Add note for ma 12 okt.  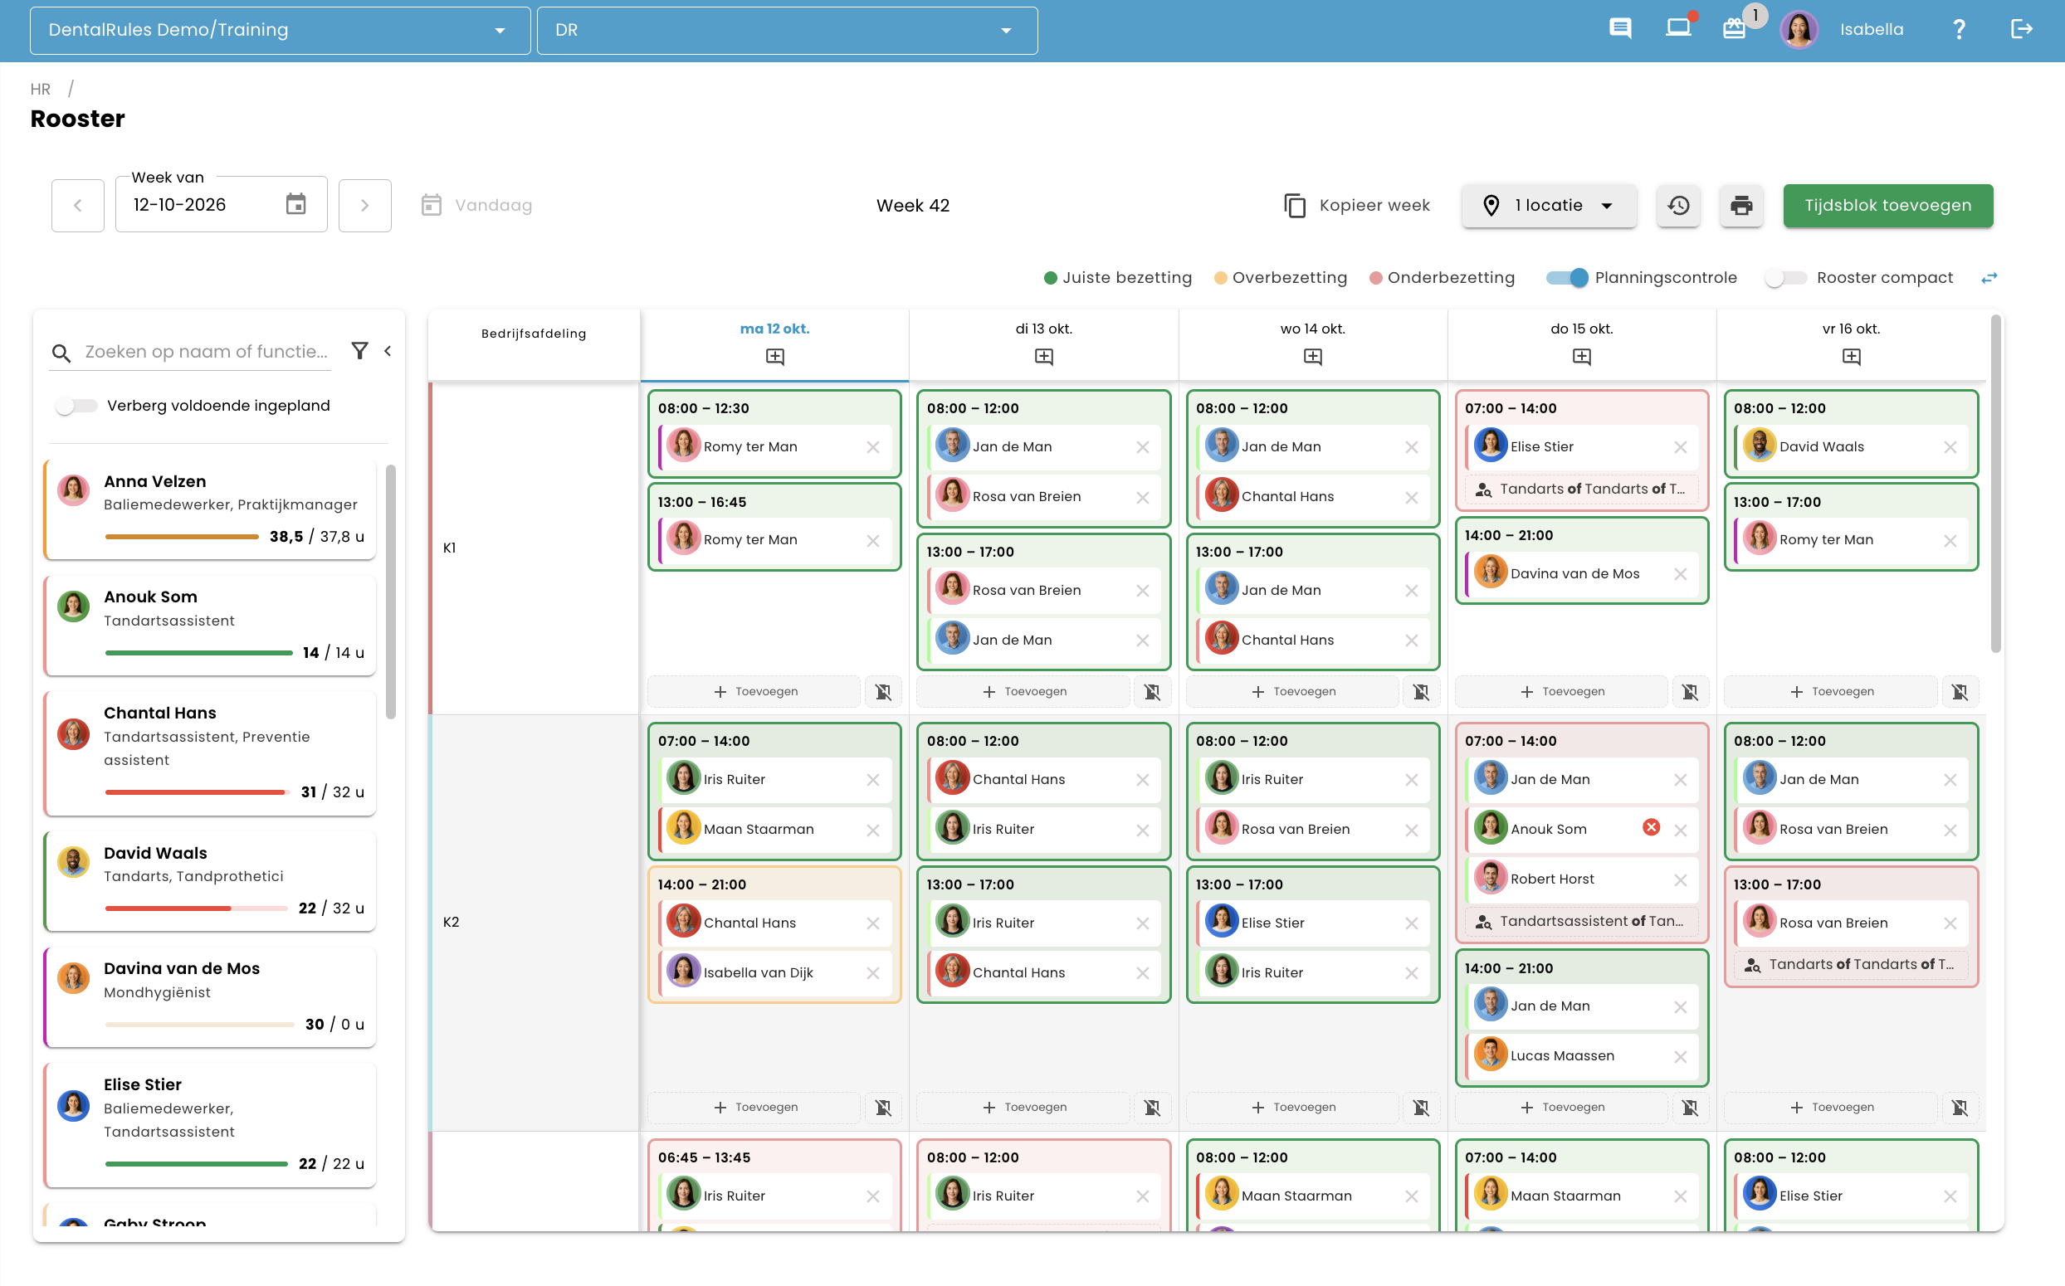pos(774,357)
